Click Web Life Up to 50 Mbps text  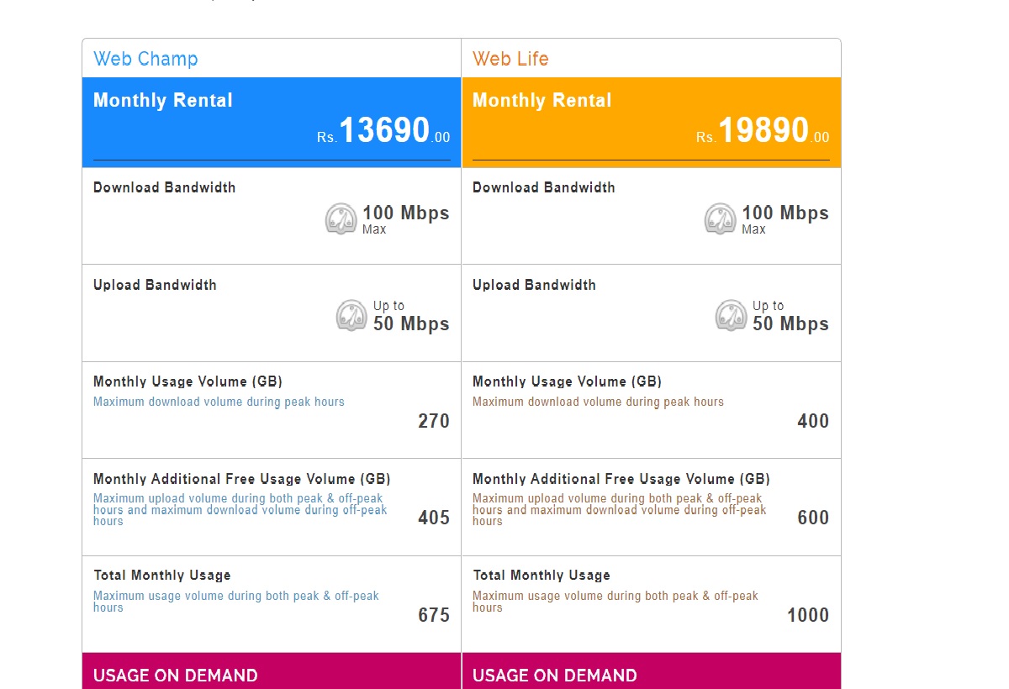(790, 317)
